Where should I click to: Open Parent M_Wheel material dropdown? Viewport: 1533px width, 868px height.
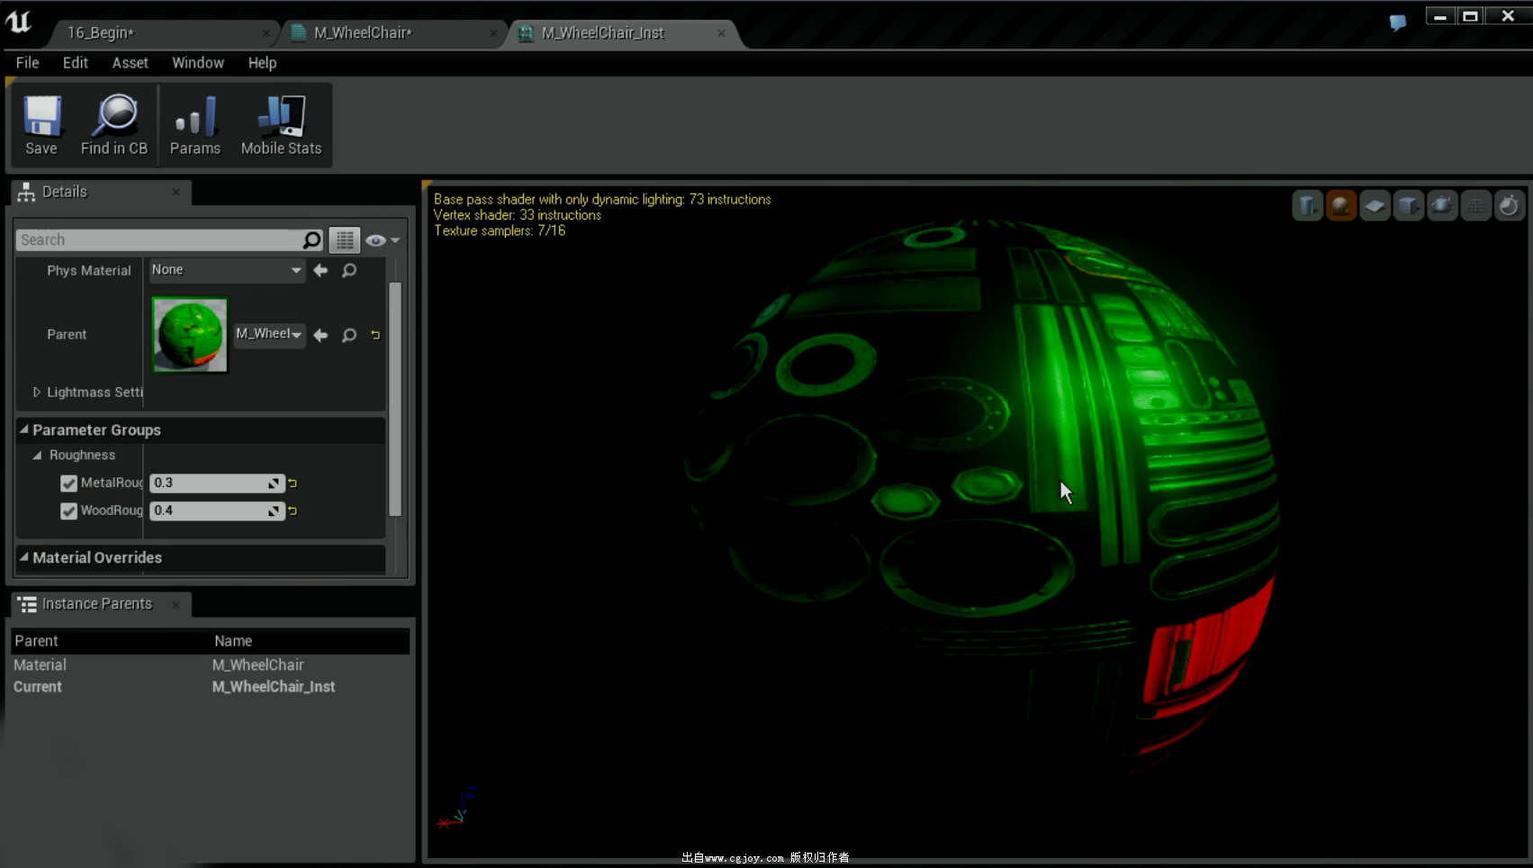269,334
